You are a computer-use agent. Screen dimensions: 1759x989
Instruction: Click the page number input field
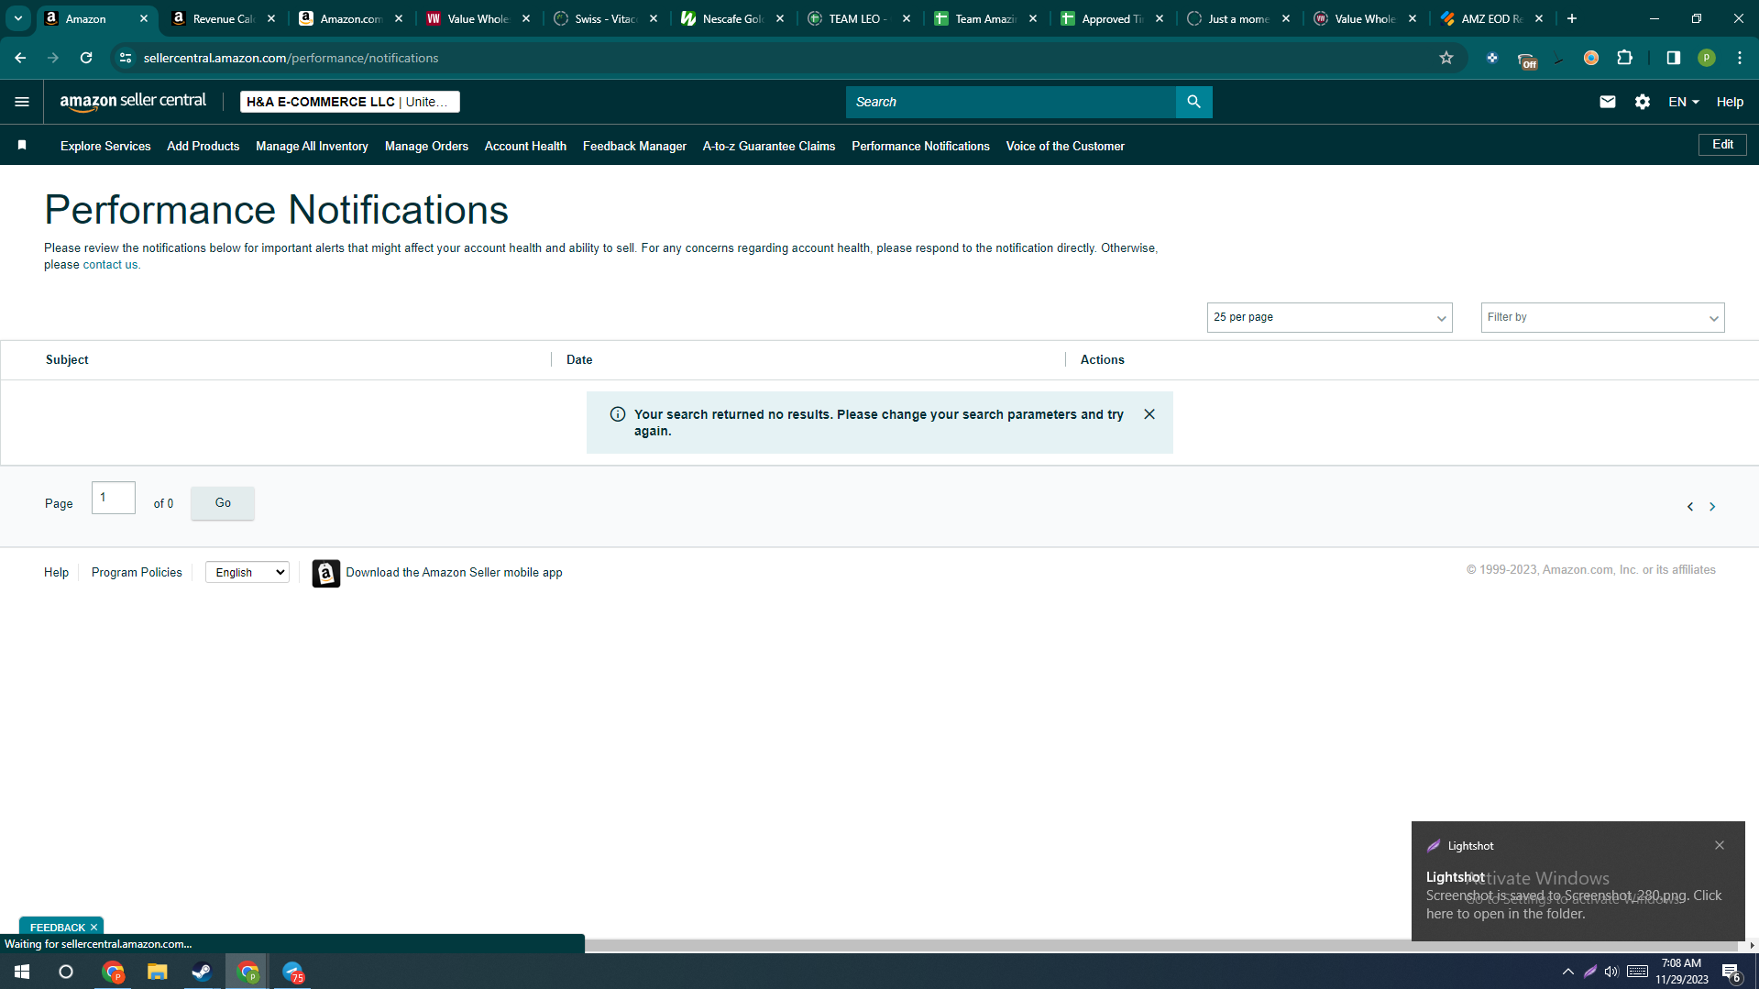(x=114, y=498)
